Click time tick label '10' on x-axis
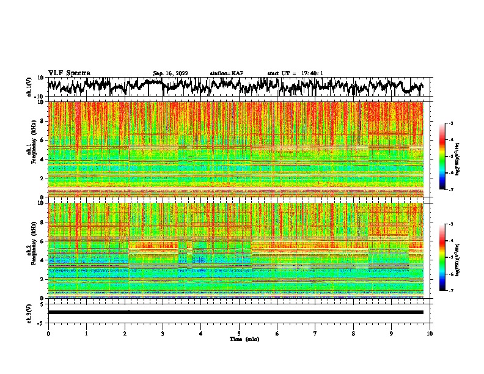 click(x=430, y=334)
